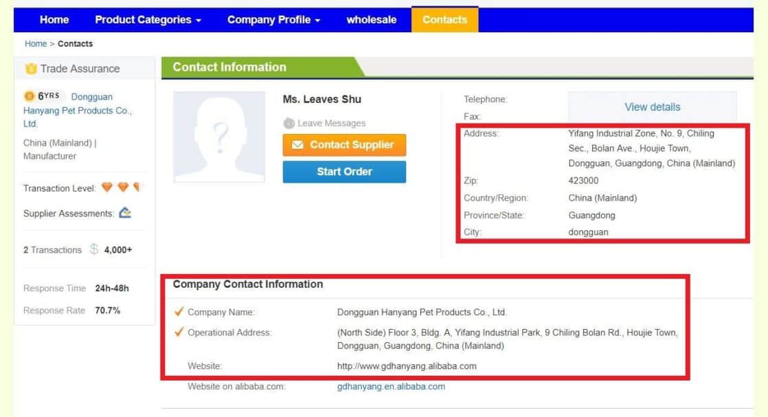Click the Contact Information section header
Screen dimensions: 768x417
pyautogui.click(x=229, y=67)
